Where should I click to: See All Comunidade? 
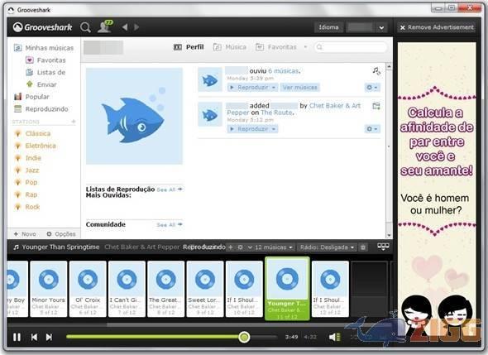pos(170,224)
